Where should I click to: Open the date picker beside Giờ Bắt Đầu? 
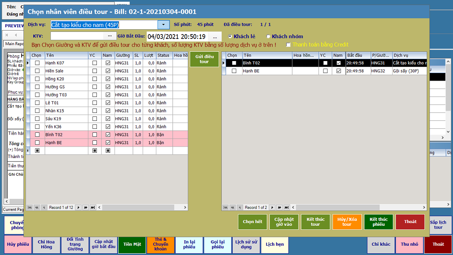click(x=215, y=37)
